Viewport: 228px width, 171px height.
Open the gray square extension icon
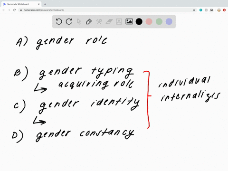pyautogui.click(x=206, y=10)
